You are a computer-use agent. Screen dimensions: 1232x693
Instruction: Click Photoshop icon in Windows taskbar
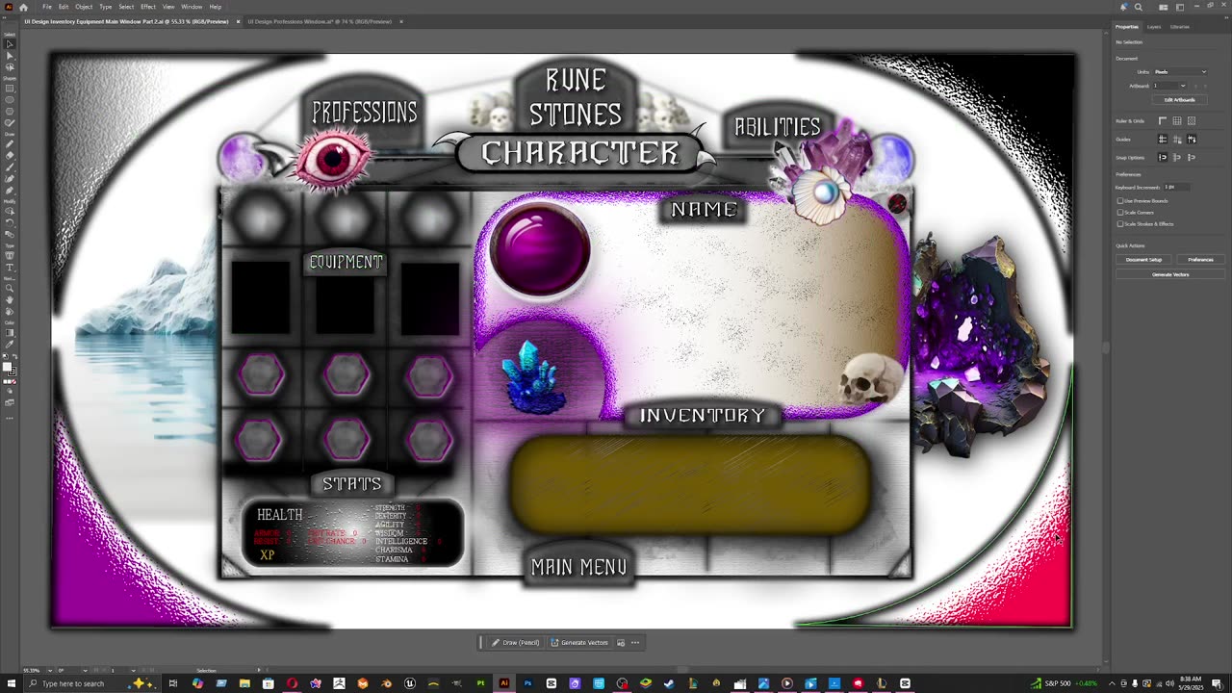527,683
